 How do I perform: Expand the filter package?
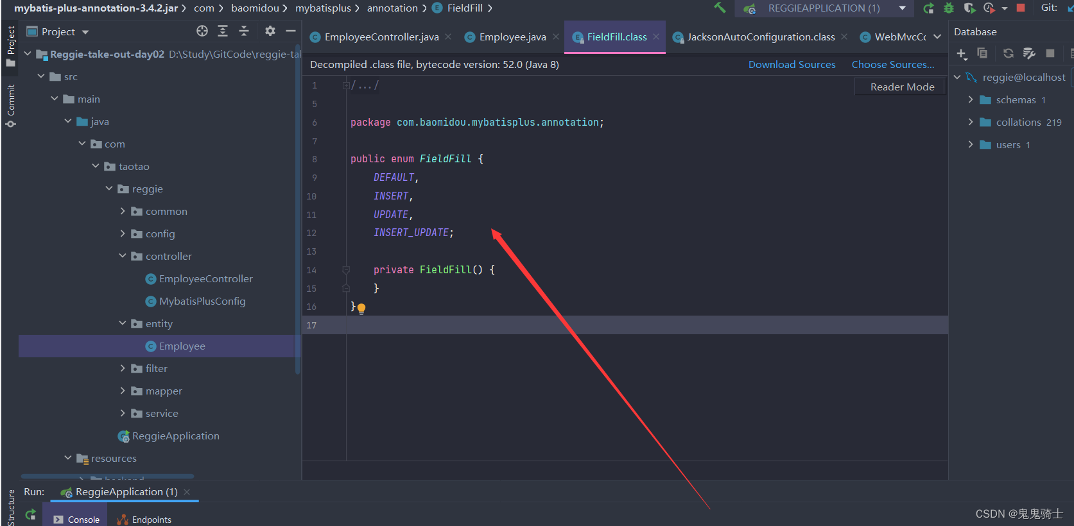[123, 368]
